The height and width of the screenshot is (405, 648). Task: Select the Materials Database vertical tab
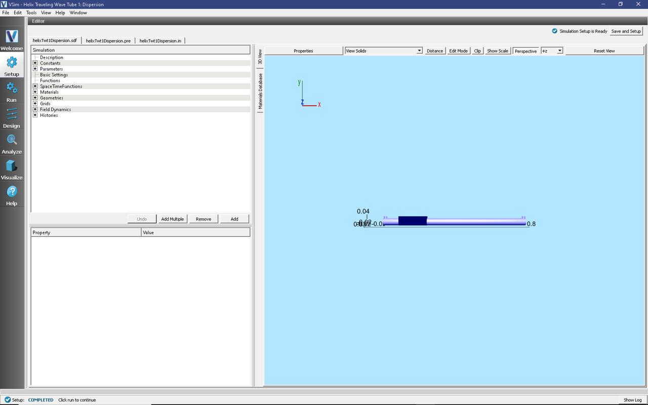coord(260,91)
